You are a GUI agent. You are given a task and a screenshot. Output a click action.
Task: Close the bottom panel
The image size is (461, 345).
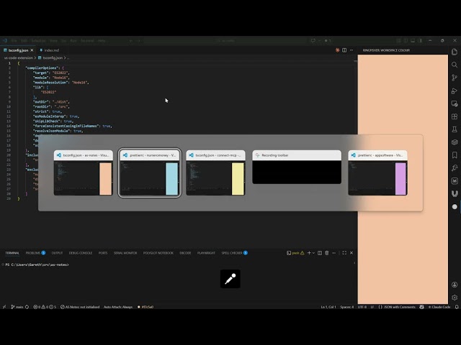[352, 253]
